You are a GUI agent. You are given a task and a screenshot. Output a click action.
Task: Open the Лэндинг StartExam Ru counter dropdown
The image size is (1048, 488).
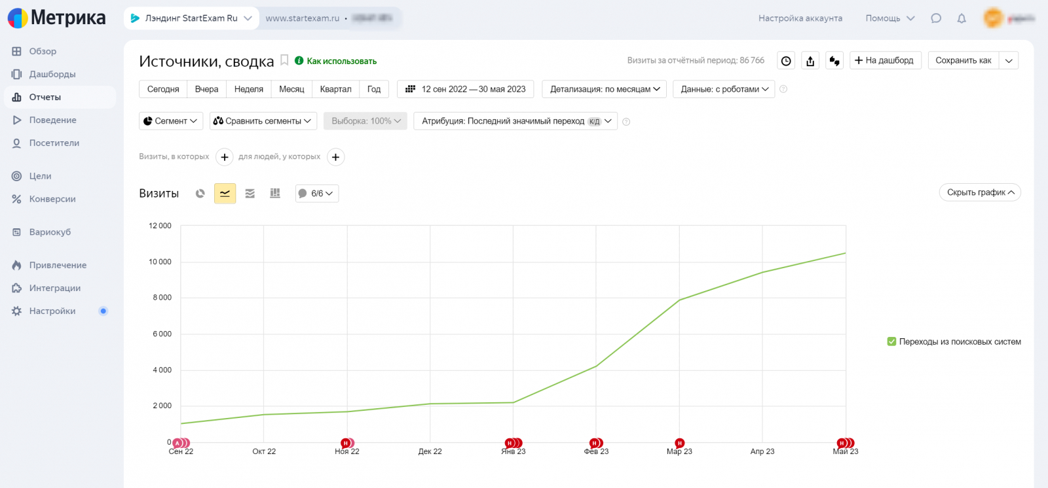click(x=191, y=18)
